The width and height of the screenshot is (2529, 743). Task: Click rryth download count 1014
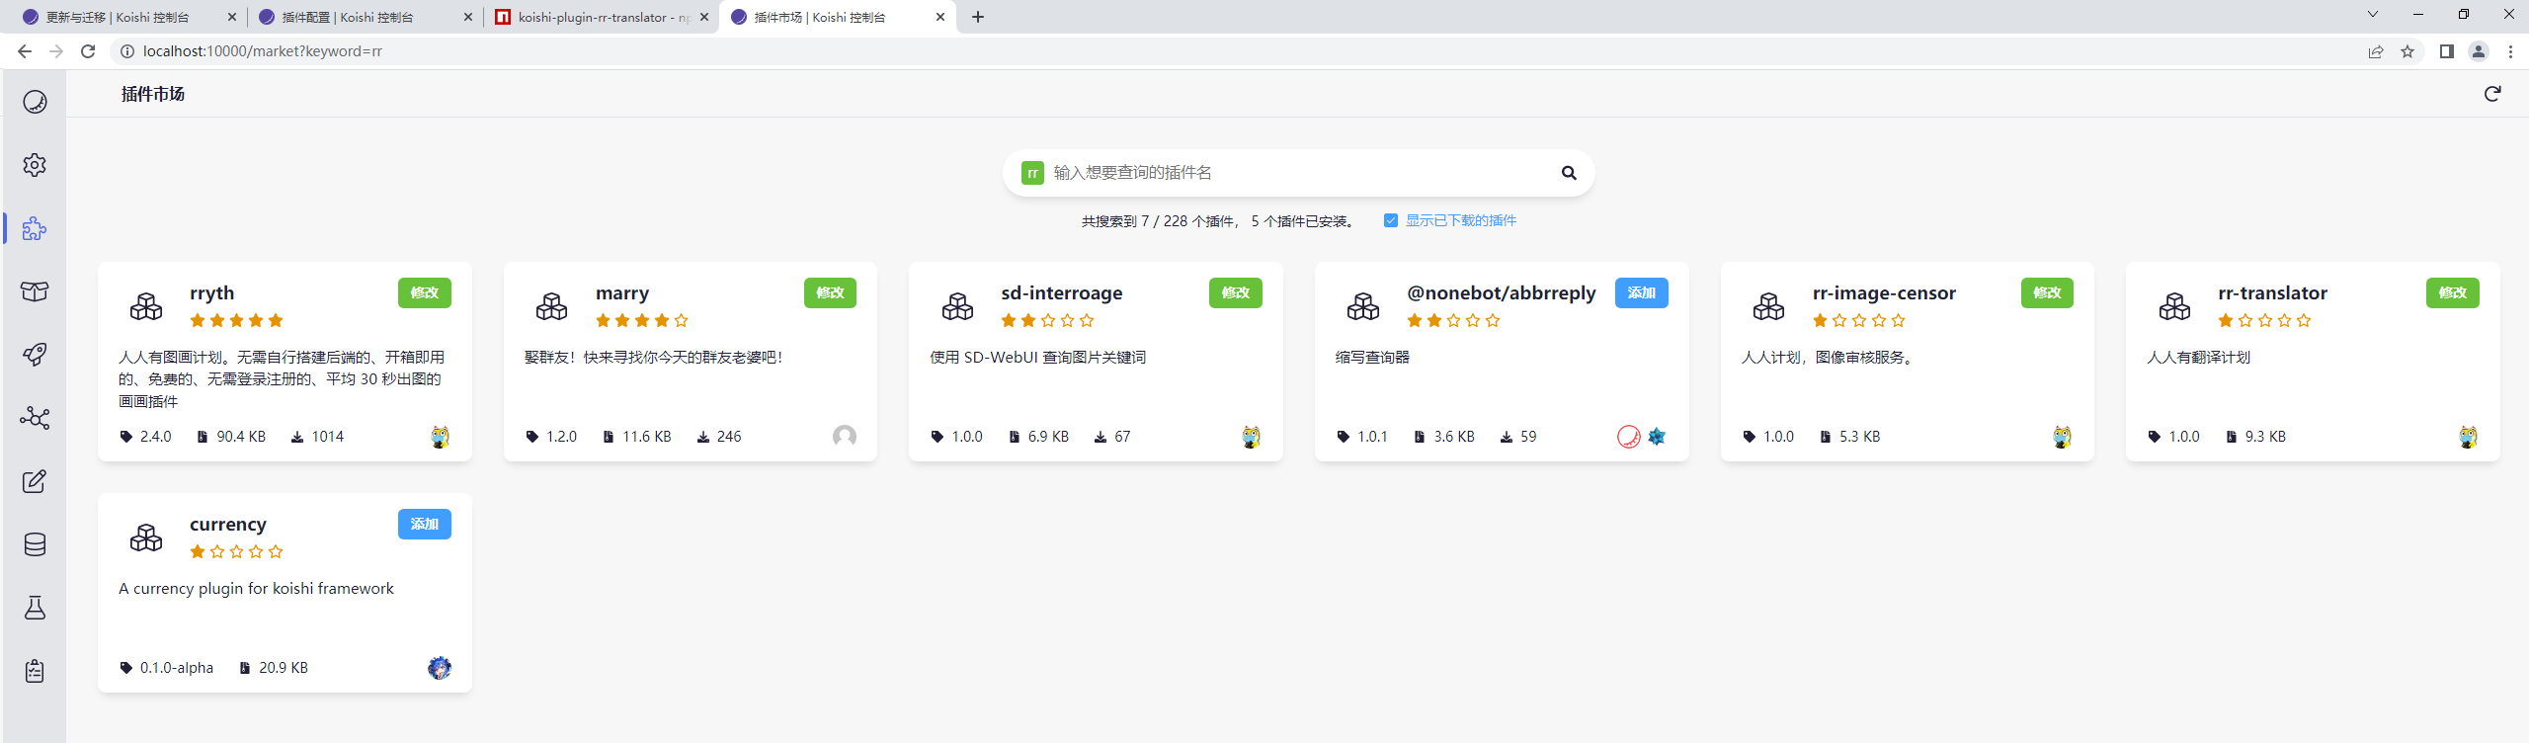click(317, 437)
